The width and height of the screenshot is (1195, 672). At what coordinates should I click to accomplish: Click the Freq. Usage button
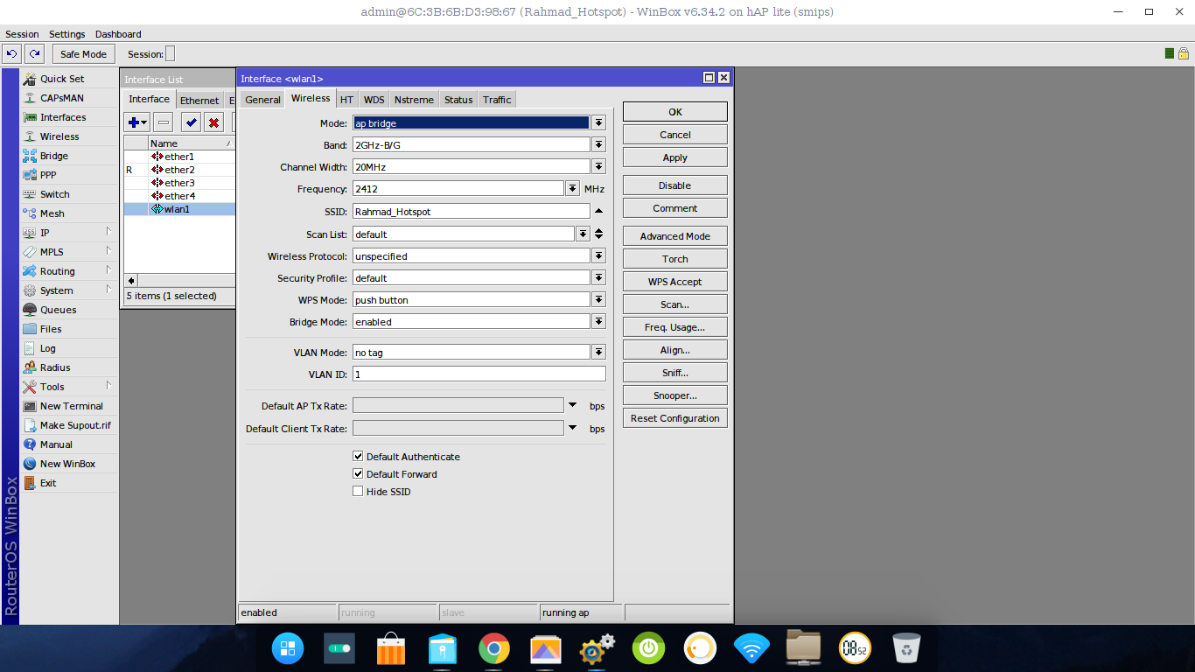[675, 327]
